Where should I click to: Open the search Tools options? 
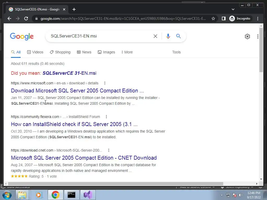pyautogui.click(x=176, y=52)
